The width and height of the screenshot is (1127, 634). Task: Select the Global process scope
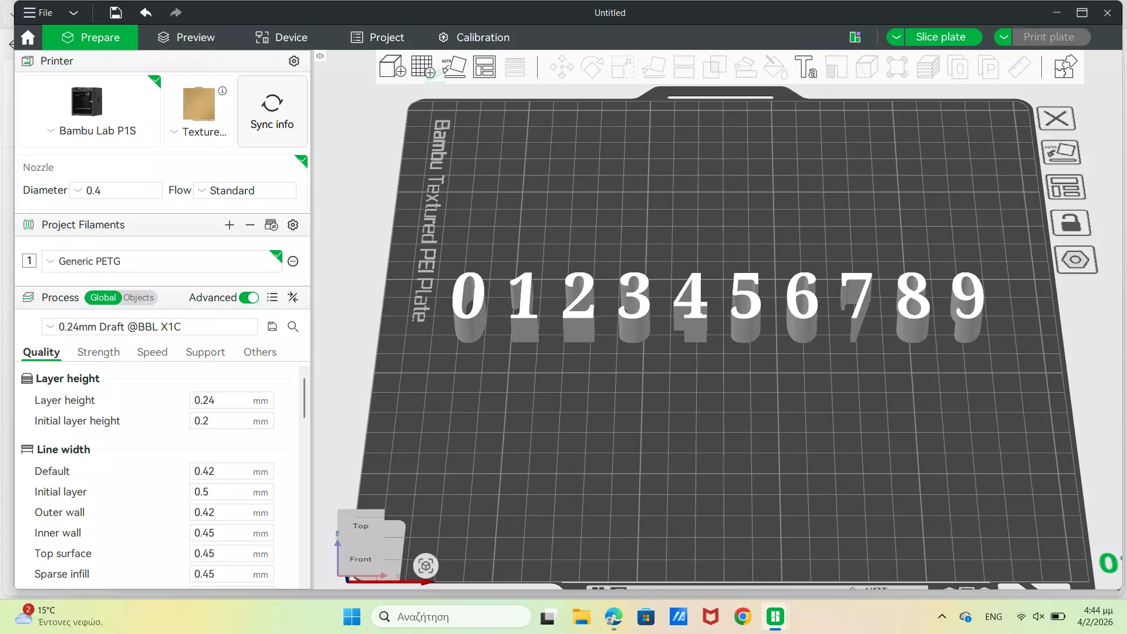point(103,298)
